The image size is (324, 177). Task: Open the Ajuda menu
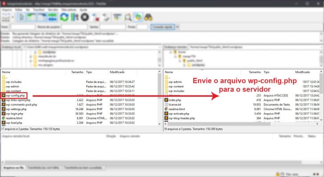[83, 10]
